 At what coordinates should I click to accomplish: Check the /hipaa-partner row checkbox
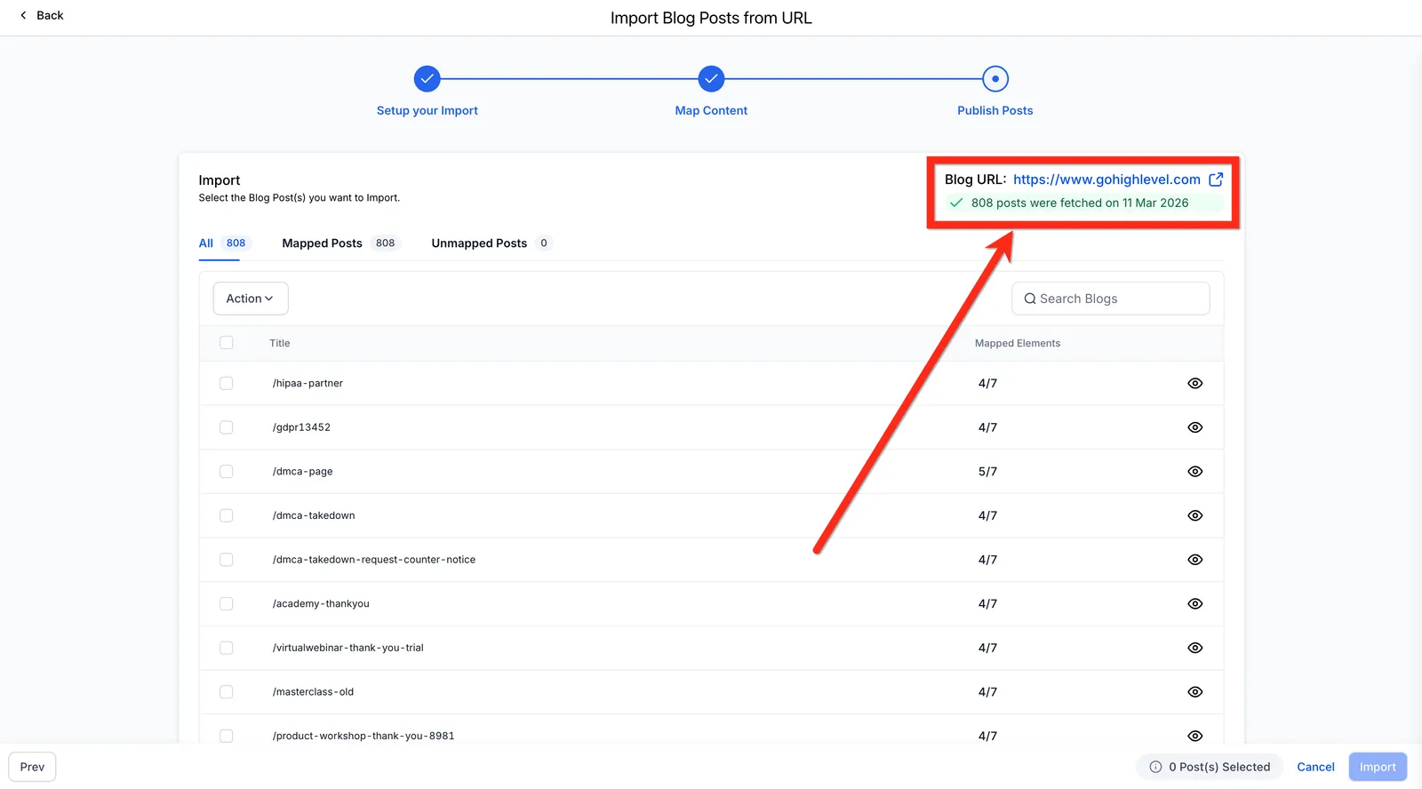point(227,383)
